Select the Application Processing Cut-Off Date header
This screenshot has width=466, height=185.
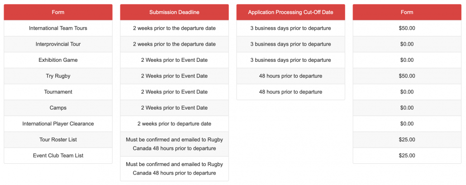290,12
